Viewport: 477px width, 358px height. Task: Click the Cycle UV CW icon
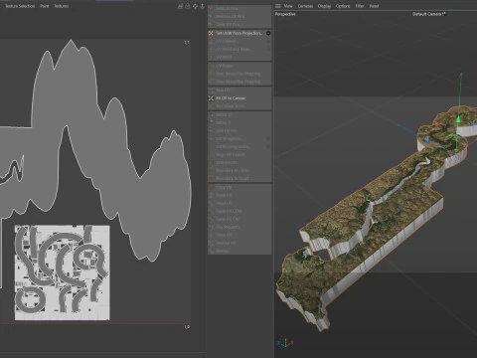tap(211, 219)
